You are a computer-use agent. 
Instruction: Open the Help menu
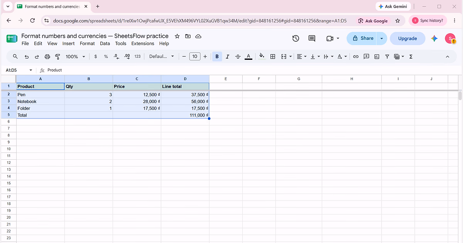coord(164,44)
